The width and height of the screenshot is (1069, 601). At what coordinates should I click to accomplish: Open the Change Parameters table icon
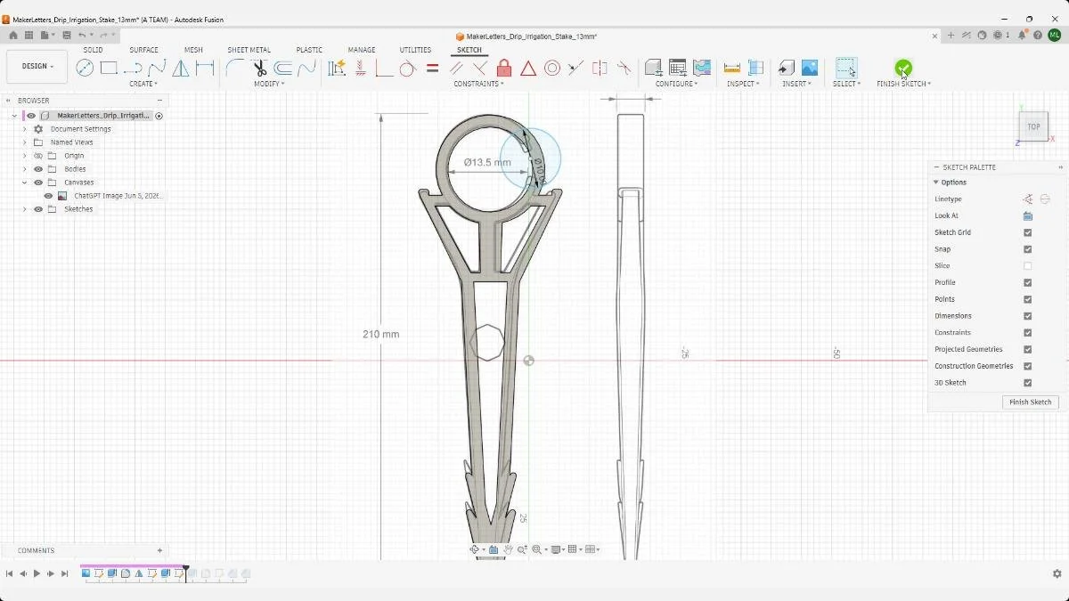point(677,68)
